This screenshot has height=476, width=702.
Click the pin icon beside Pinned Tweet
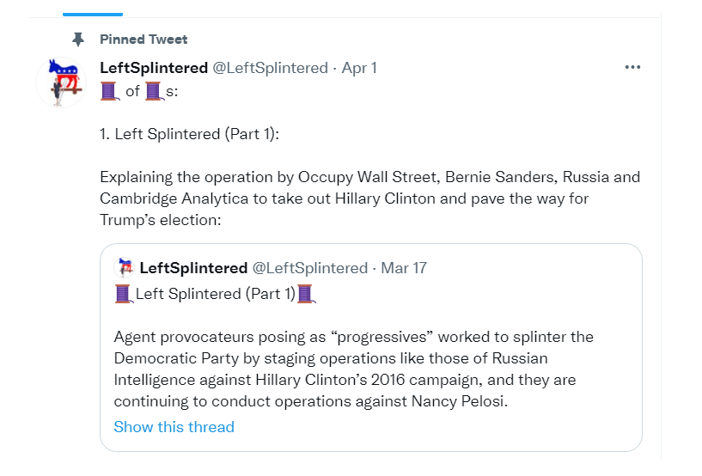[79, 40]
